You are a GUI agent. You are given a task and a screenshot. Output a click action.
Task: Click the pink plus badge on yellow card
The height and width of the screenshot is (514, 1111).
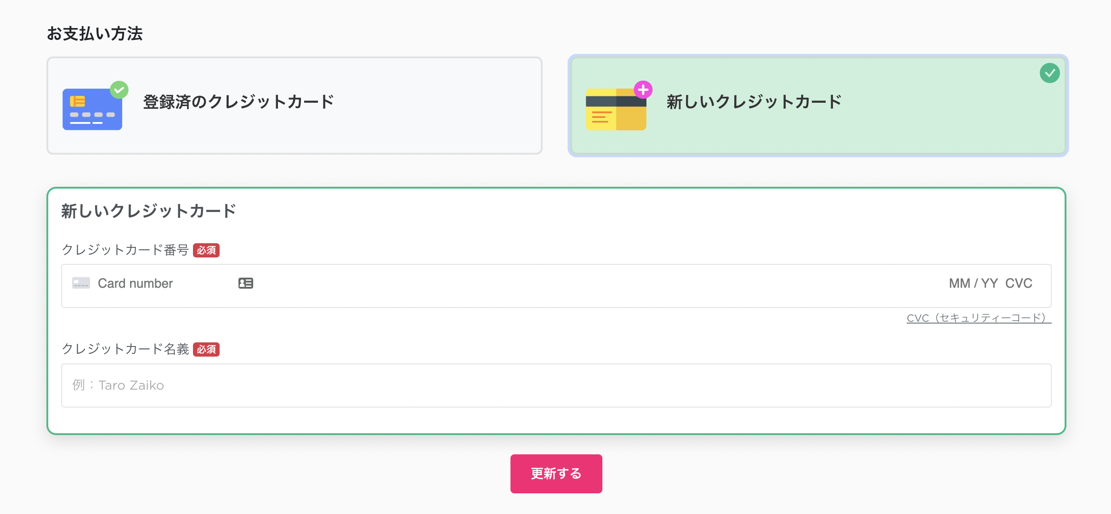pos(643,90)
